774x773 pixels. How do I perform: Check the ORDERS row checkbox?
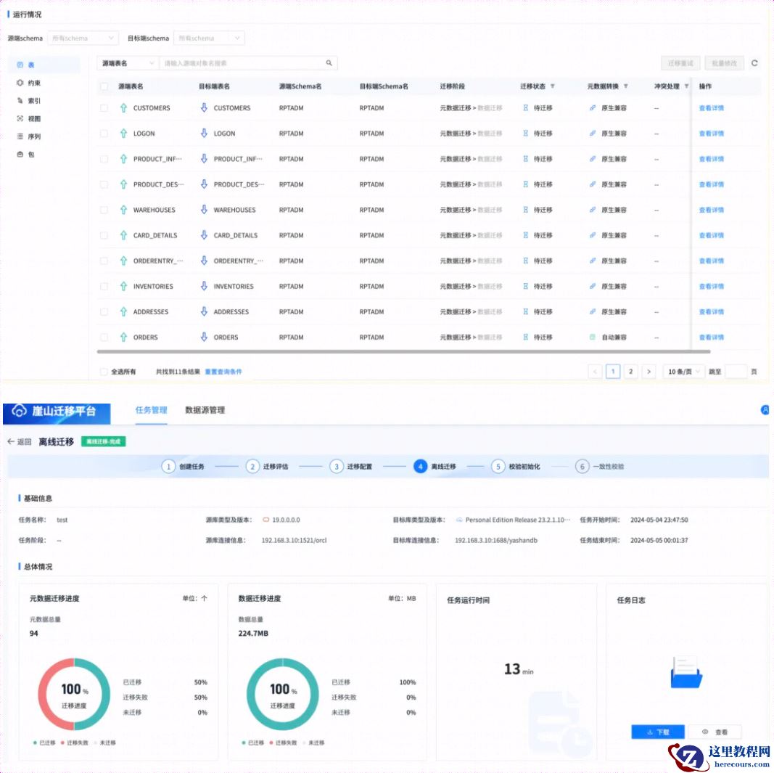(x=104, y=338)
